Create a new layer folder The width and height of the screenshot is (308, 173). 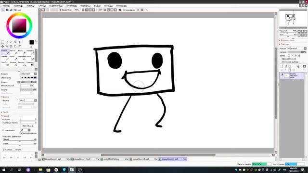(x=290, y=66)
